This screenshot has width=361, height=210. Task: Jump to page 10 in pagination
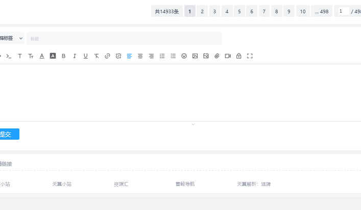[x=303, y=11]
